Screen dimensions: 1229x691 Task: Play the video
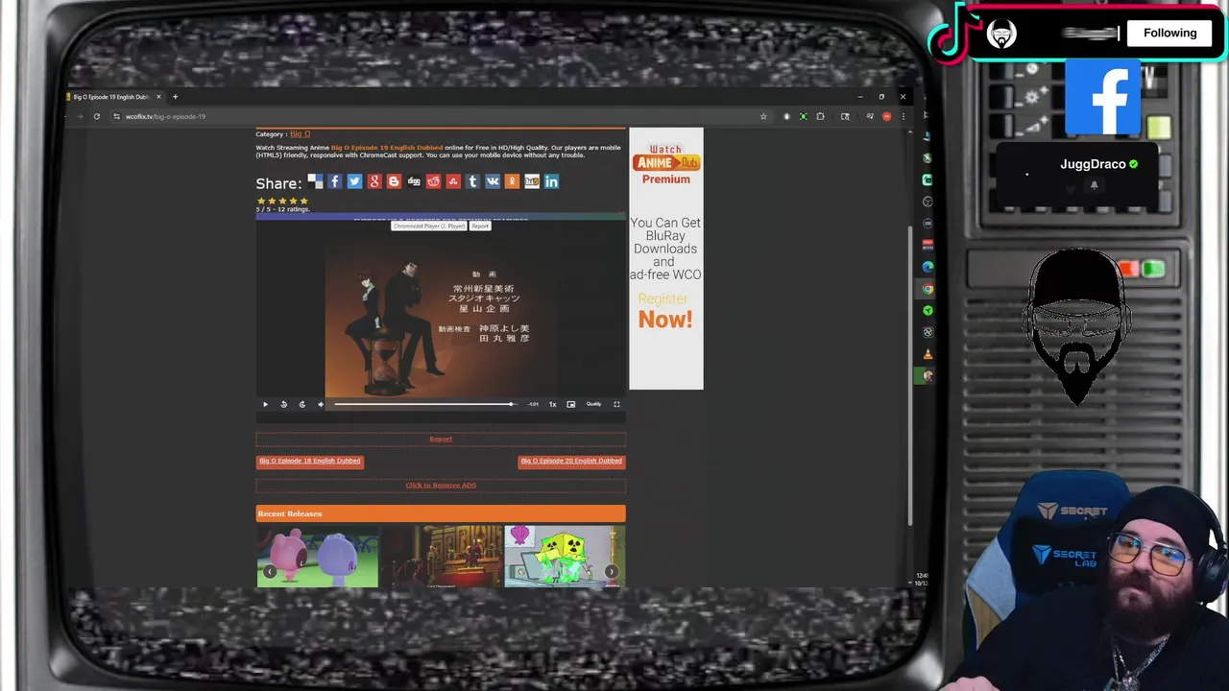(x=266, y=404)
